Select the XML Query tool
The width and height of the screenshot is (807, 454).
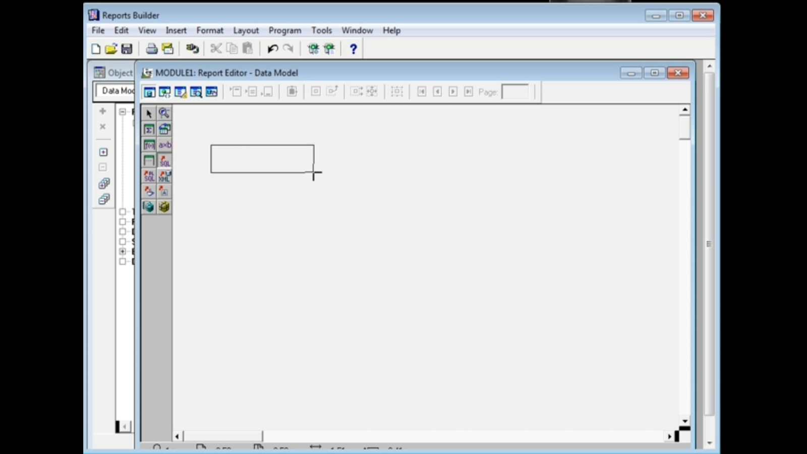tap(164, 176)
